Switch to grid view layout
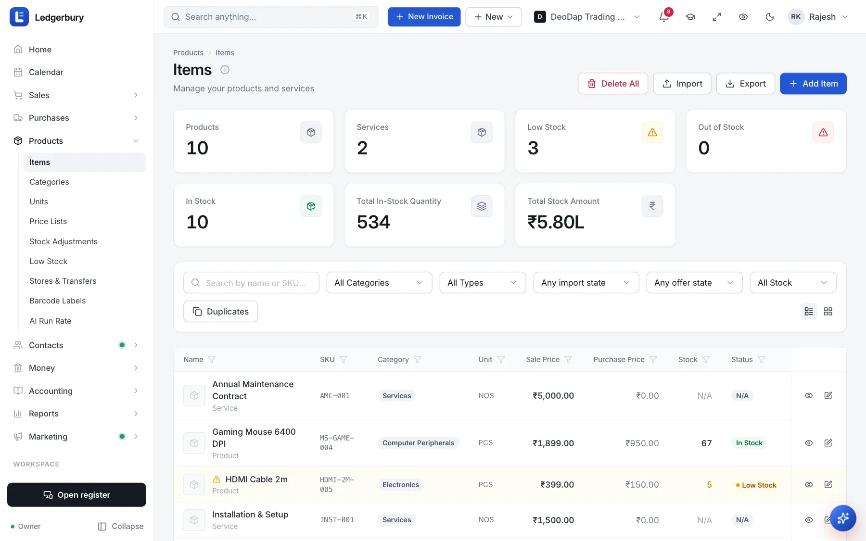Viewport: 866px width, 541px height. click(828, 312)
